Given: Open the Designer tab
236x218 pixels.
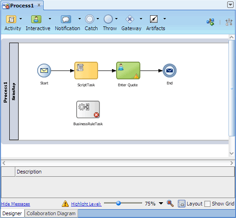Looking at the screenshot, I should pyautogui.click(x=12, y=213).
